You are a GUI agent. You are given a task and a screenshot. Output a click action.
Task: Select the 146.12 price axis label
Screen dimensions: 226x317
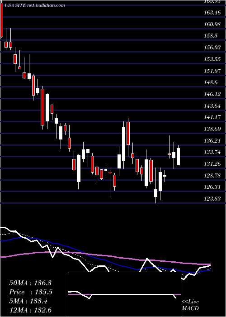[212, 94]
